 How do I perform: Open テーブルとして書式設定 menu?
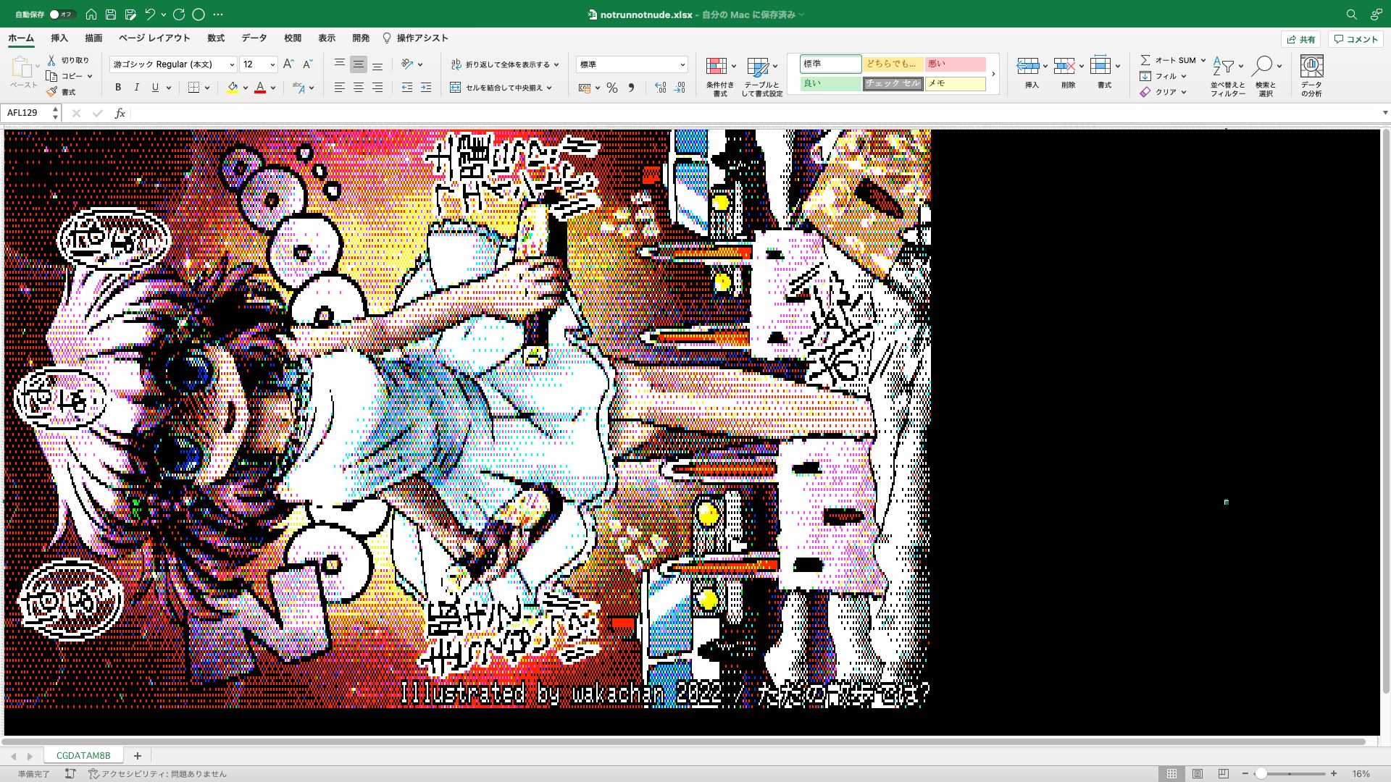point(761,76)
